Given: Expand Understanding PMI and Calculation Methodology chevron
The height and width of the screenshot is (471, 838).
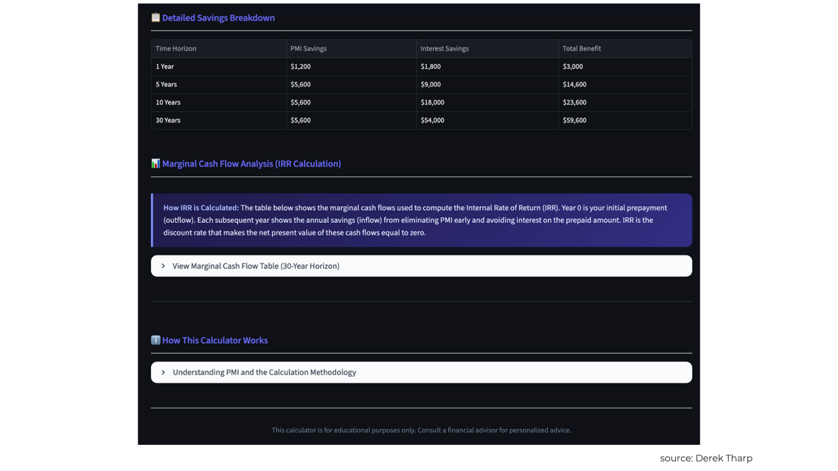Looking at the screenshot, I should [x=163, y=372].
